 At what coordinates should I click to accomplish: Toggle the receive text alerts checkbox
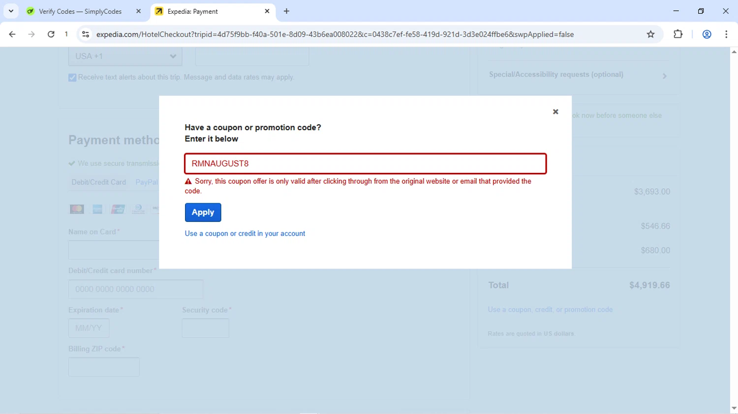(x=72, y=78)
